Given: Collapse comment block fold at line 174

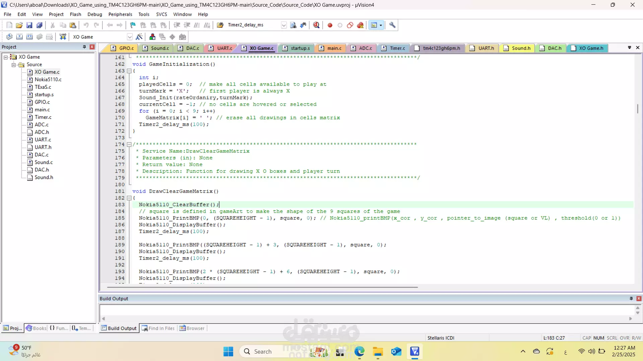Looking at the screenshot, I should coord(129,145).
